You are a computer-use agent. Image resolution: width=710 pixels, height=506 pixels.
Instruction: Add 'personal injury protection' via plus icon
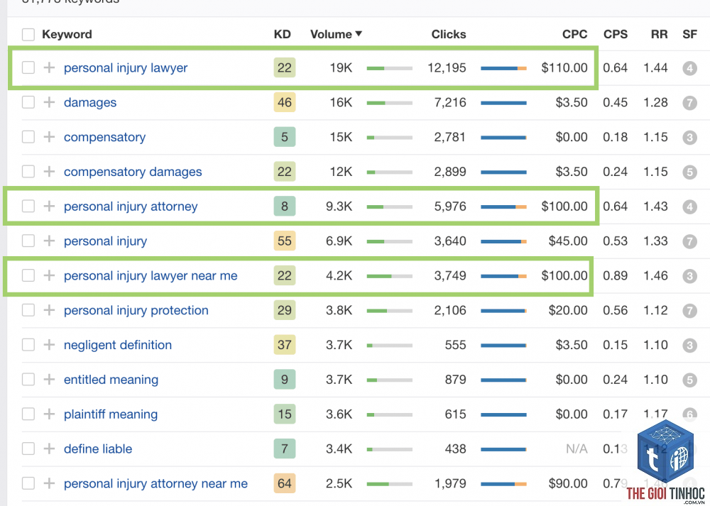[x=49, y=310]
